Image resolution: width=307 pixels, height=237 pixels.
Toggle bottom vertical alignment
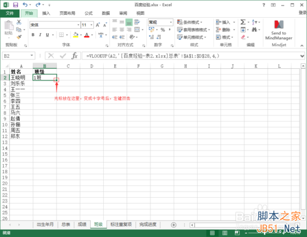click(129, 22)
